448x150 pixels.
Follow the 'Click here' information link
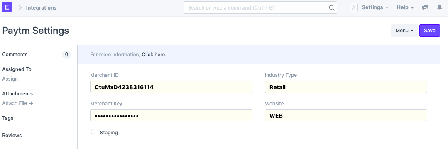[x=154, y=54]
